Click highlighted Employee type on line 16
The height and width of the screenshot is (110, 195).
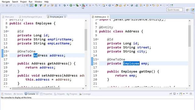pos(131,63)
